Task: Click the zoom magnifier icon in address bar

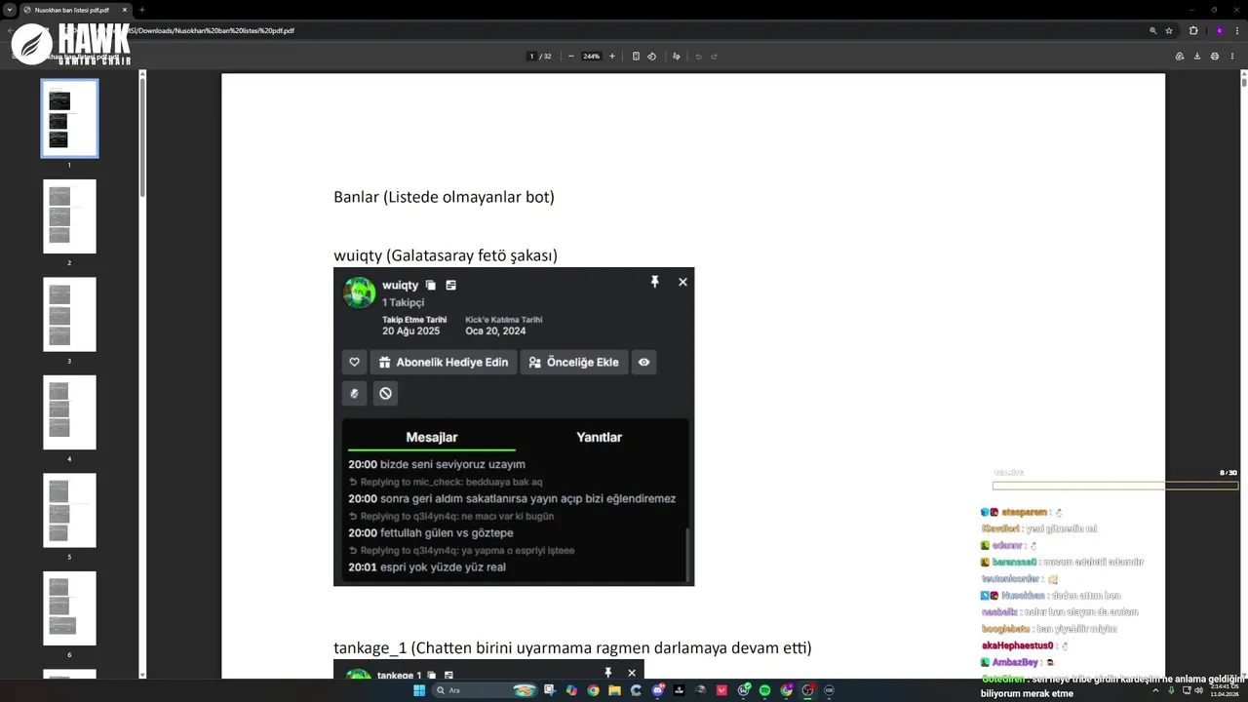Action: click(1152, 30)
